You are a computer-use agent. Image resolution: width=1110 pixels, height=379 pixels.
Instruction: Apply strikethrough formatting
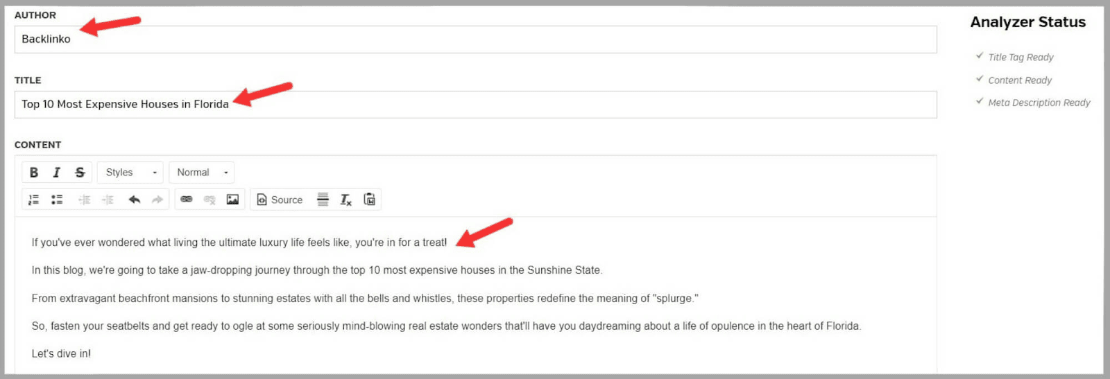click(x=80, y=173)
